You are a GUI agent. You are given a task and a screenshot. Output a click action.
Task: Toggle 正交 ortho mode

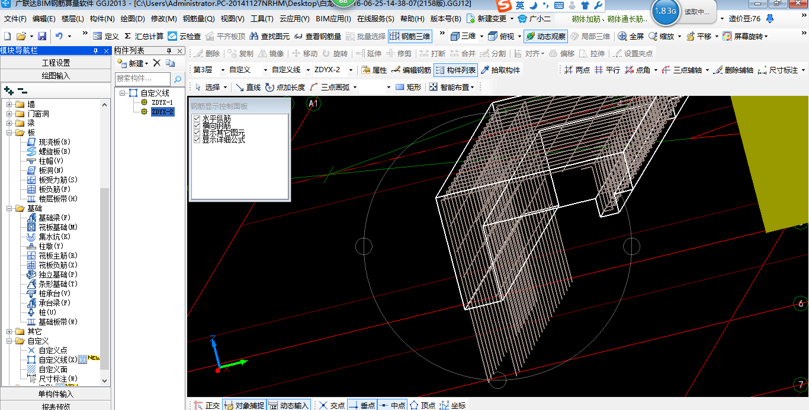(x=207, y=405)
